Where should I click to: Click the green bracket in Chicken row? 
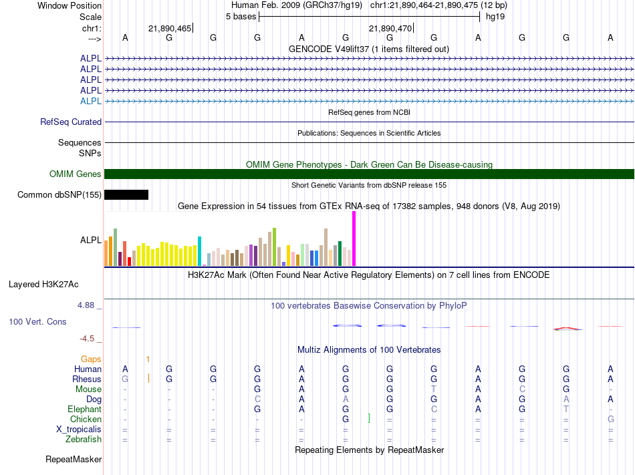[369, 418]
